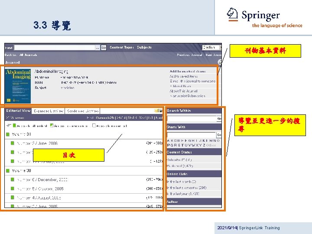The height and width of the screenshot is (234, 312).
Task: Open the Volume 30 entry
Action: pos(21,171)
